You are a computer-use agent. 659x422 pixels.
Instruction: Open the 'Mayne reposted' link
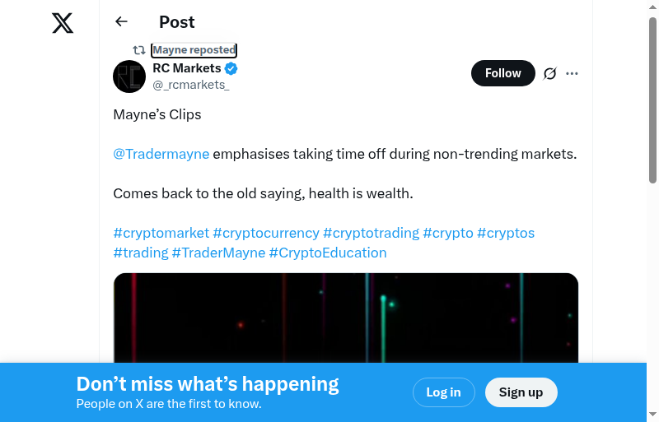[194, 50]
